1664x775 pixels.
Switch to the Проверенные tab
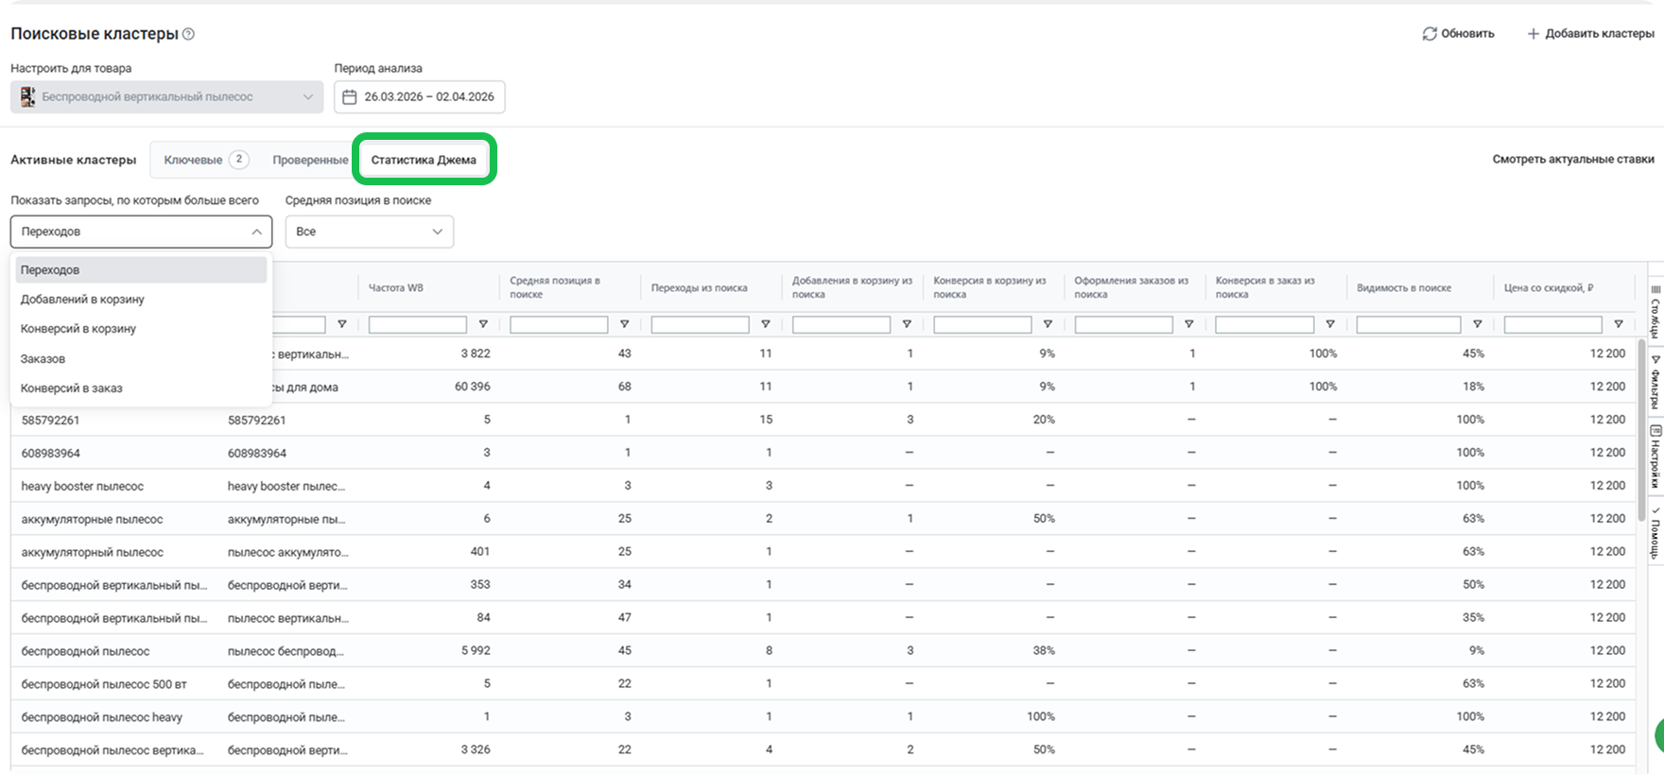point(310,160)
